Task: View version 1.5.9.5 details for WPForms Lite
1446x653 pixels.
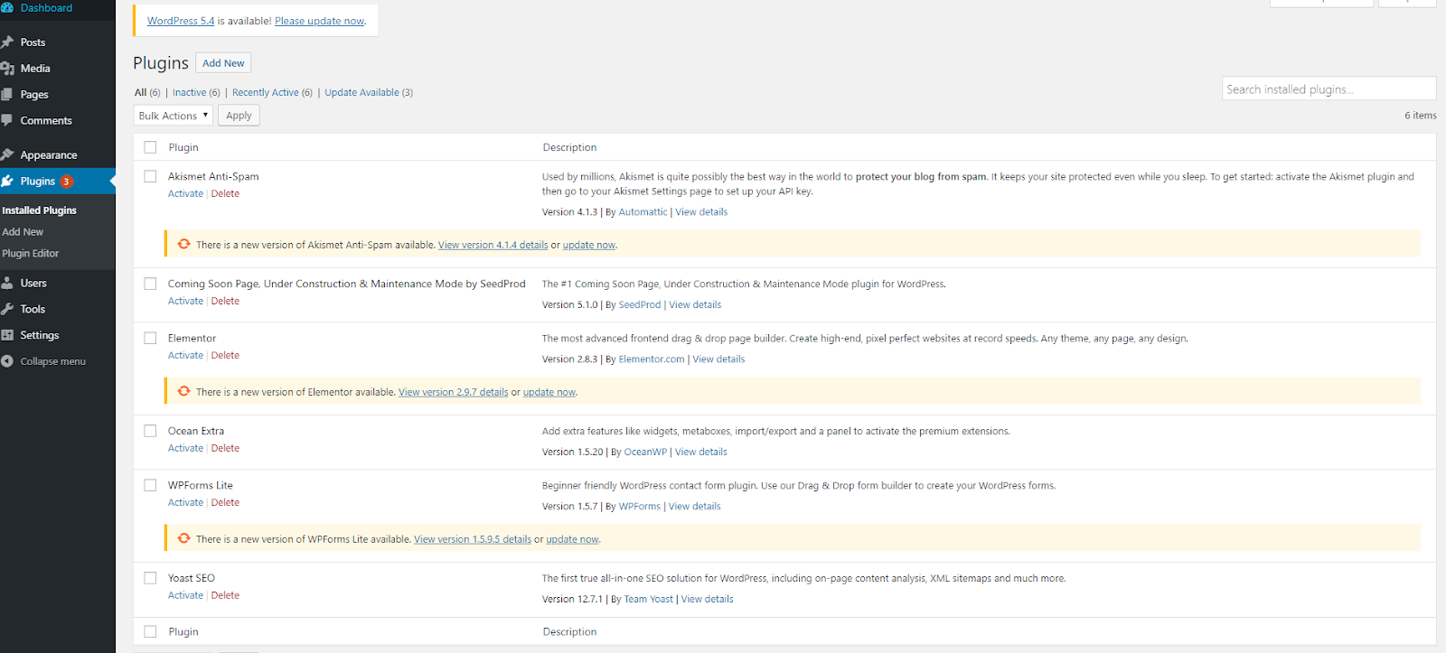Action: click(x=473, y=539)
